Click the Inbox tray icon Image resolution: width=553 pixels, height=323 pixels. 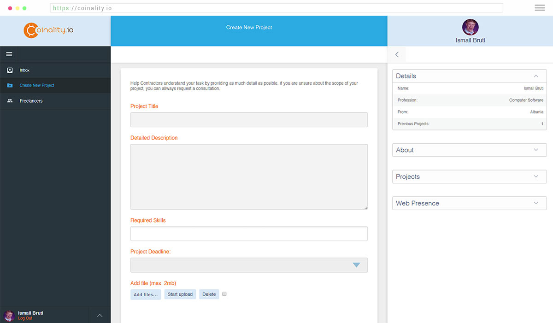tap(10, 70)
